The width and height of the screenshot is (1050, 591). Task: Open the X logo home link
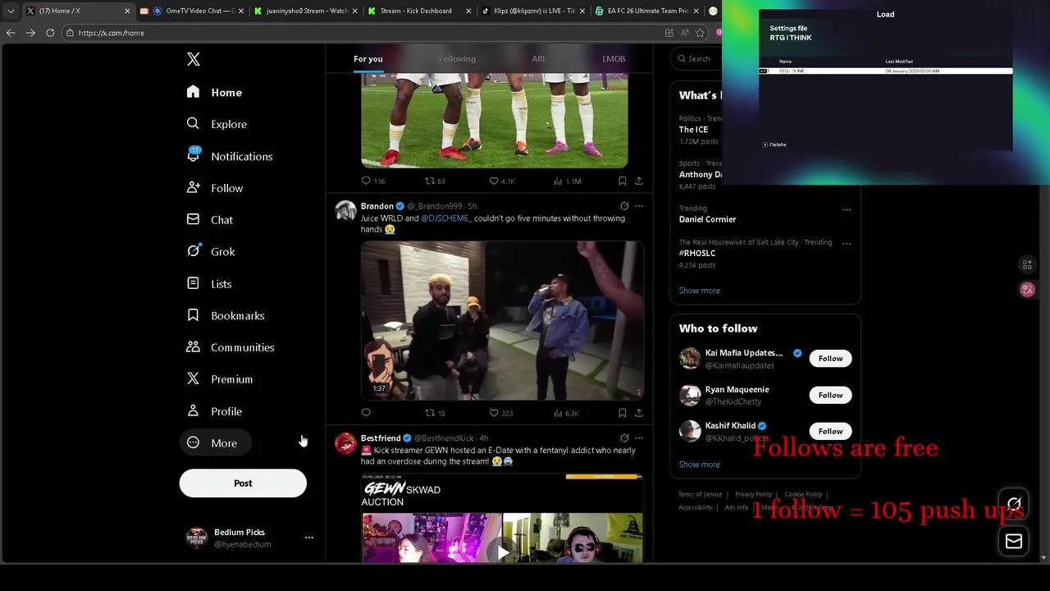pos(194,59)
